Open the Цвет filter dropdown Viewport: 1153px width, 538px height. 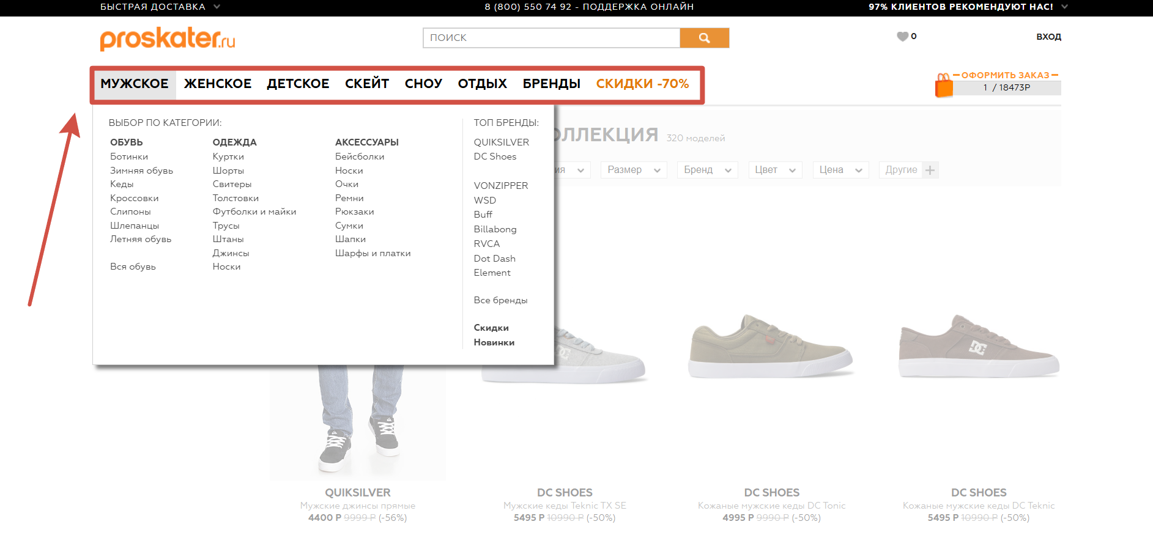(775, 170)
